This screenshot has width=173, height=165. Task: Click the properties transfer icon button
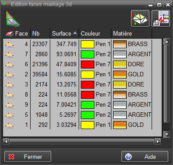pyautogui.click(x=161, y=18)
